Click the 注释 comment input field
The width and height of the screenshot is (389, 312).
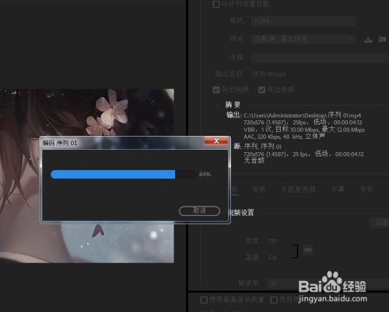point(320,57)
